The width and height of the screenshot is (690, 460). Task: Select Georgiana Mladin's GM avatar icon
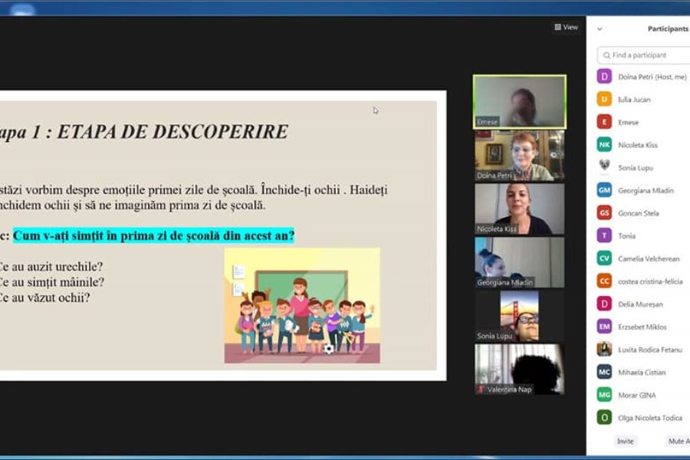click(604, 190)
